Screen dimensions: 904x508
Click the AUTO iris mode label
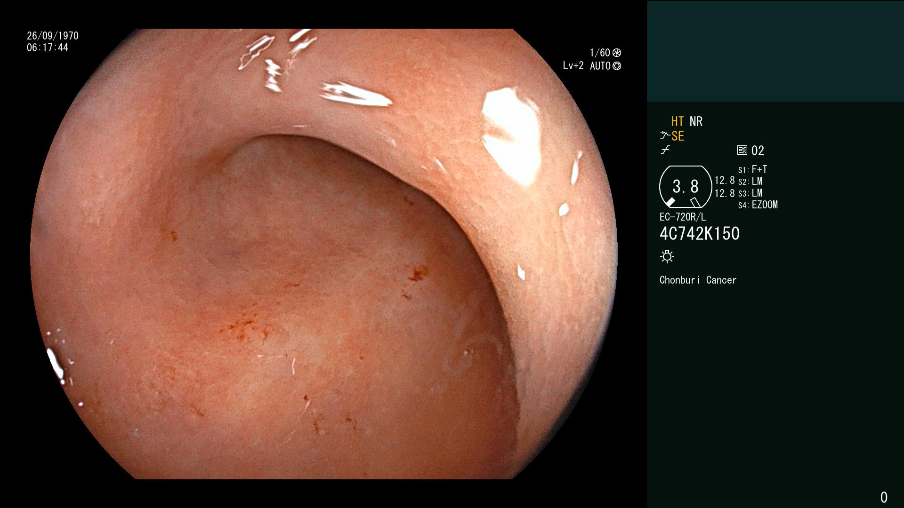point(600,66)
